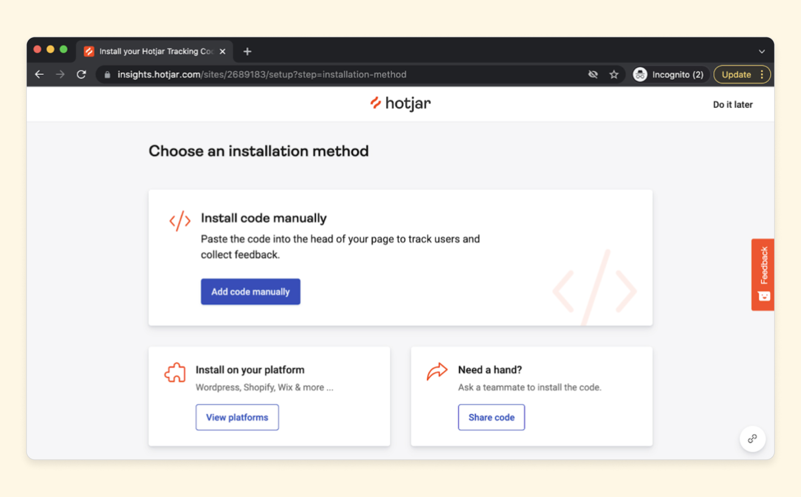
Task: Reload the page
Action: click(81, 74)
